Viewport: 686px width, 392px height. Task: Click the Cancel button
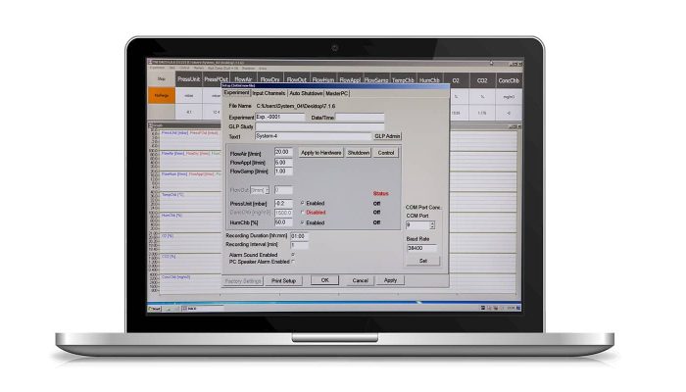(360, 280)
